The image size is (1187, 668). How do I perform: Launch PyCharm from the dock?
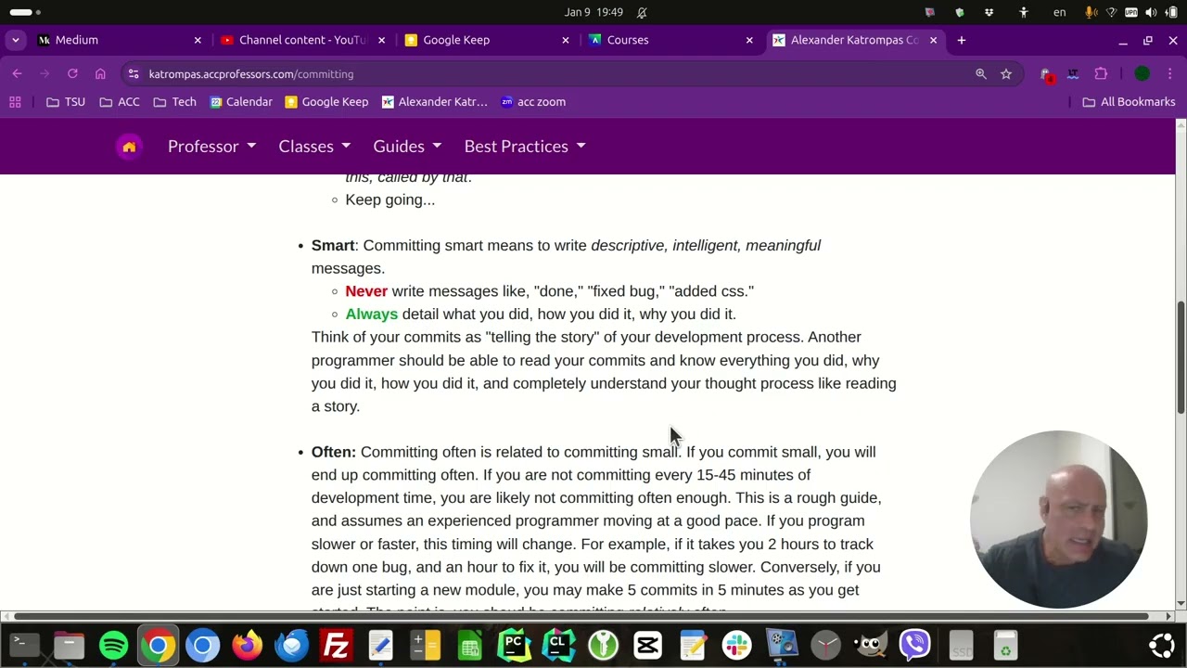coord(515,644)
